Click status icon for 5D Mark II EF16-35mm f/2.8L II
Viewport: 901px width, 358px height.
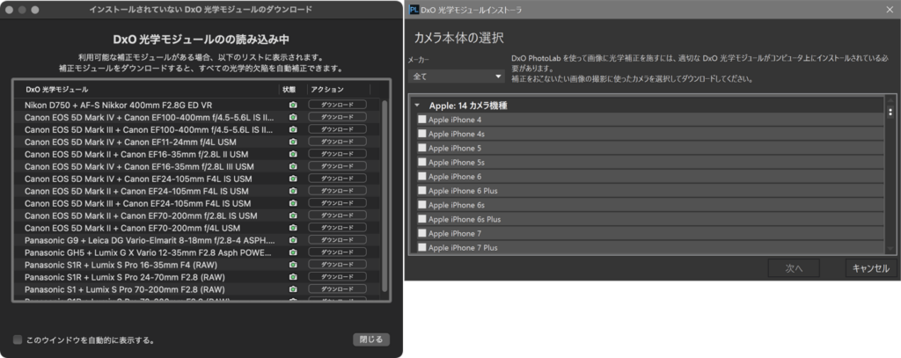point(293,154)
